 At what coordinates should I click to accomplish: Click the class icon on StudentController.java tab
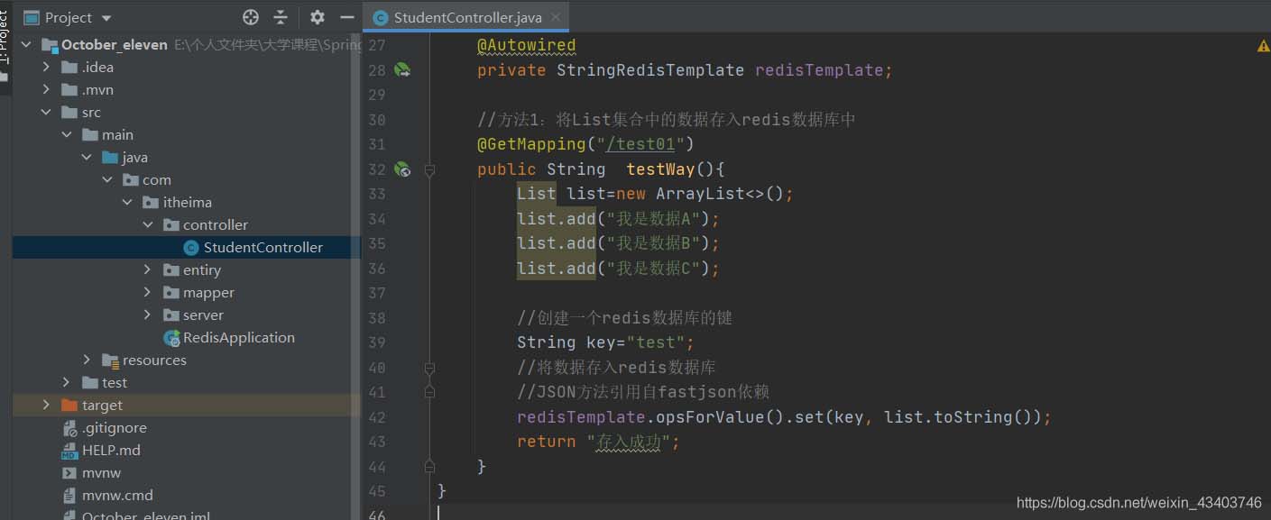380,16
